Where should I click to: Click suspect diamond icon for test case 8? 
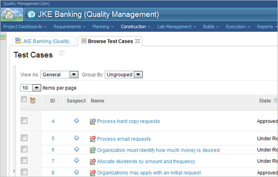click(x=76, y=172)
